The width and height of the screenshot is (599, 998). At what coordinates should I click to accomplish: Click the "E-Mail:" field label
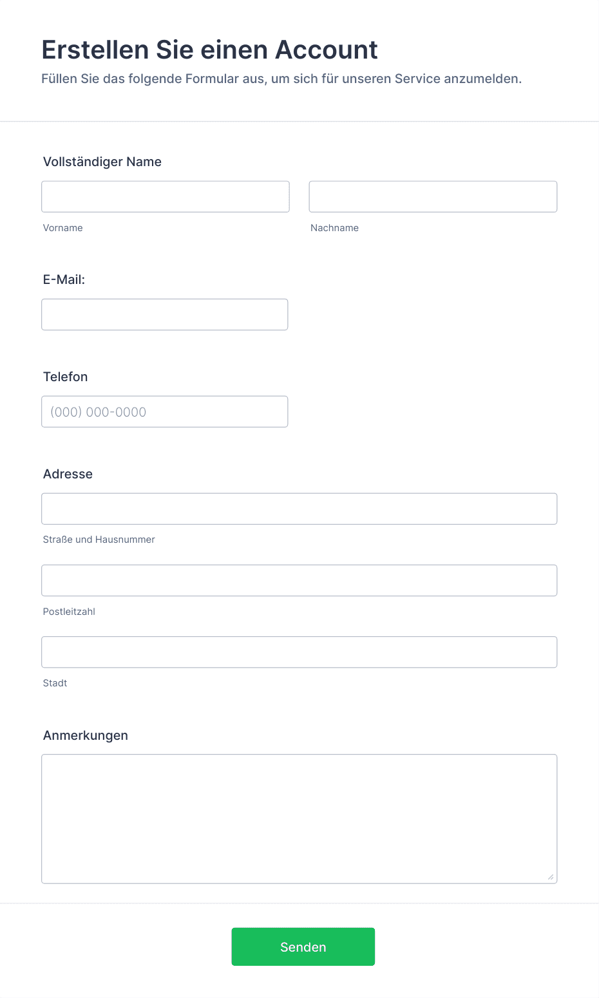64,279
